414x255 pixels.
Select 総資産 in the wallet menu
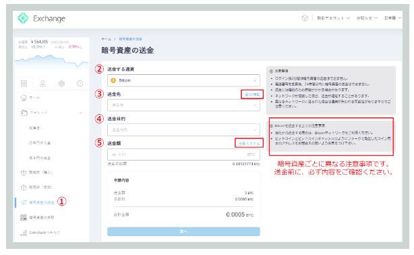[34, 128]
